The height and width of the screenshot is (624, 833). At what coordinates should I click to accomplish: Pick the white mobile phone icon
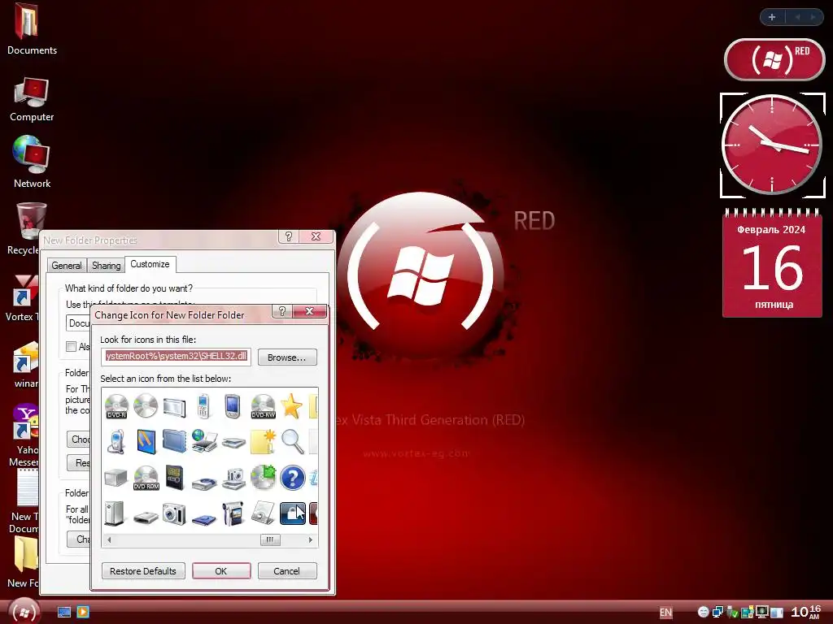click(203, 406)
